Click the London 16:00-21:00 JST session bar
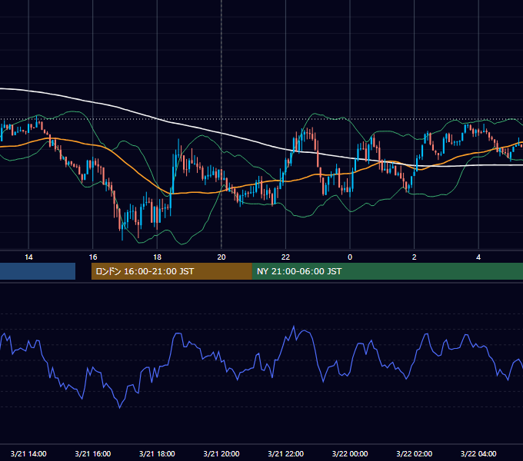Image resolution: width=523 pixels, height=461 pixels. click(172, 271)
